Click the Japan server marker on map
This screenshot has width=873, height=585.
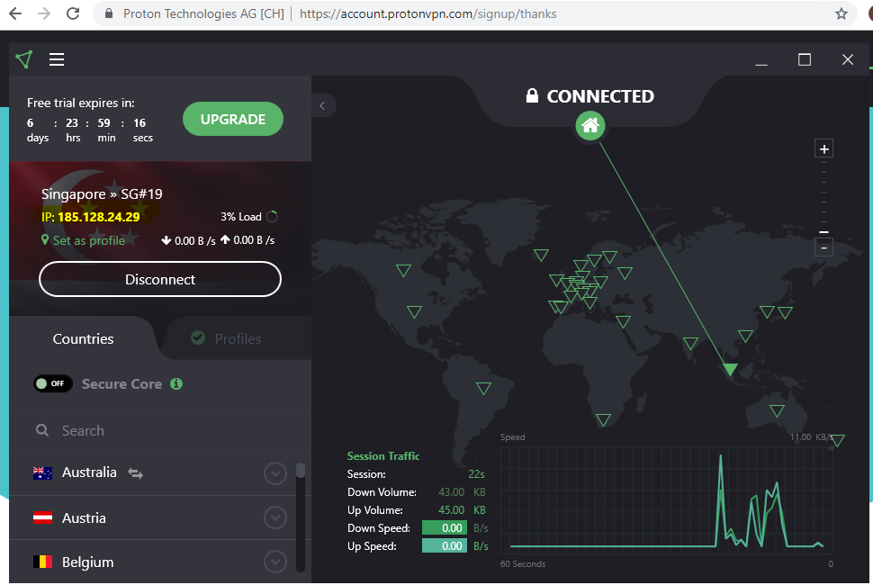tap(785, 312)
